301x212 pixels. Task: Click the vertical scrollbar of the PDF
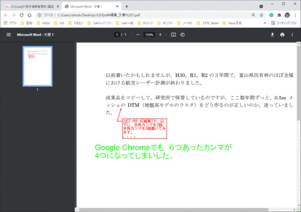click(x=299, y=83)
